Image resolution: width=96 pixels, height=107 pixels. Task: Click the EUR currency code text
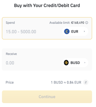pyautogui.click(x=75, y=32)
